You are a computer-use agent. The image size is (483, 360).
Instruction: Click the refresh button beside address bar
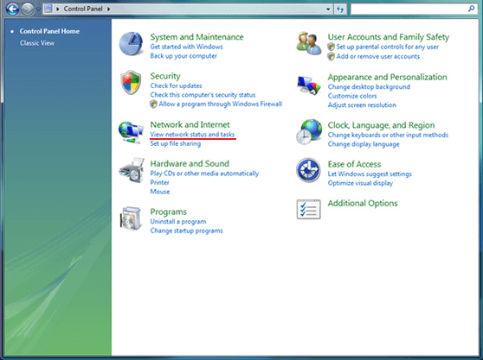click(x=340, y=9)
